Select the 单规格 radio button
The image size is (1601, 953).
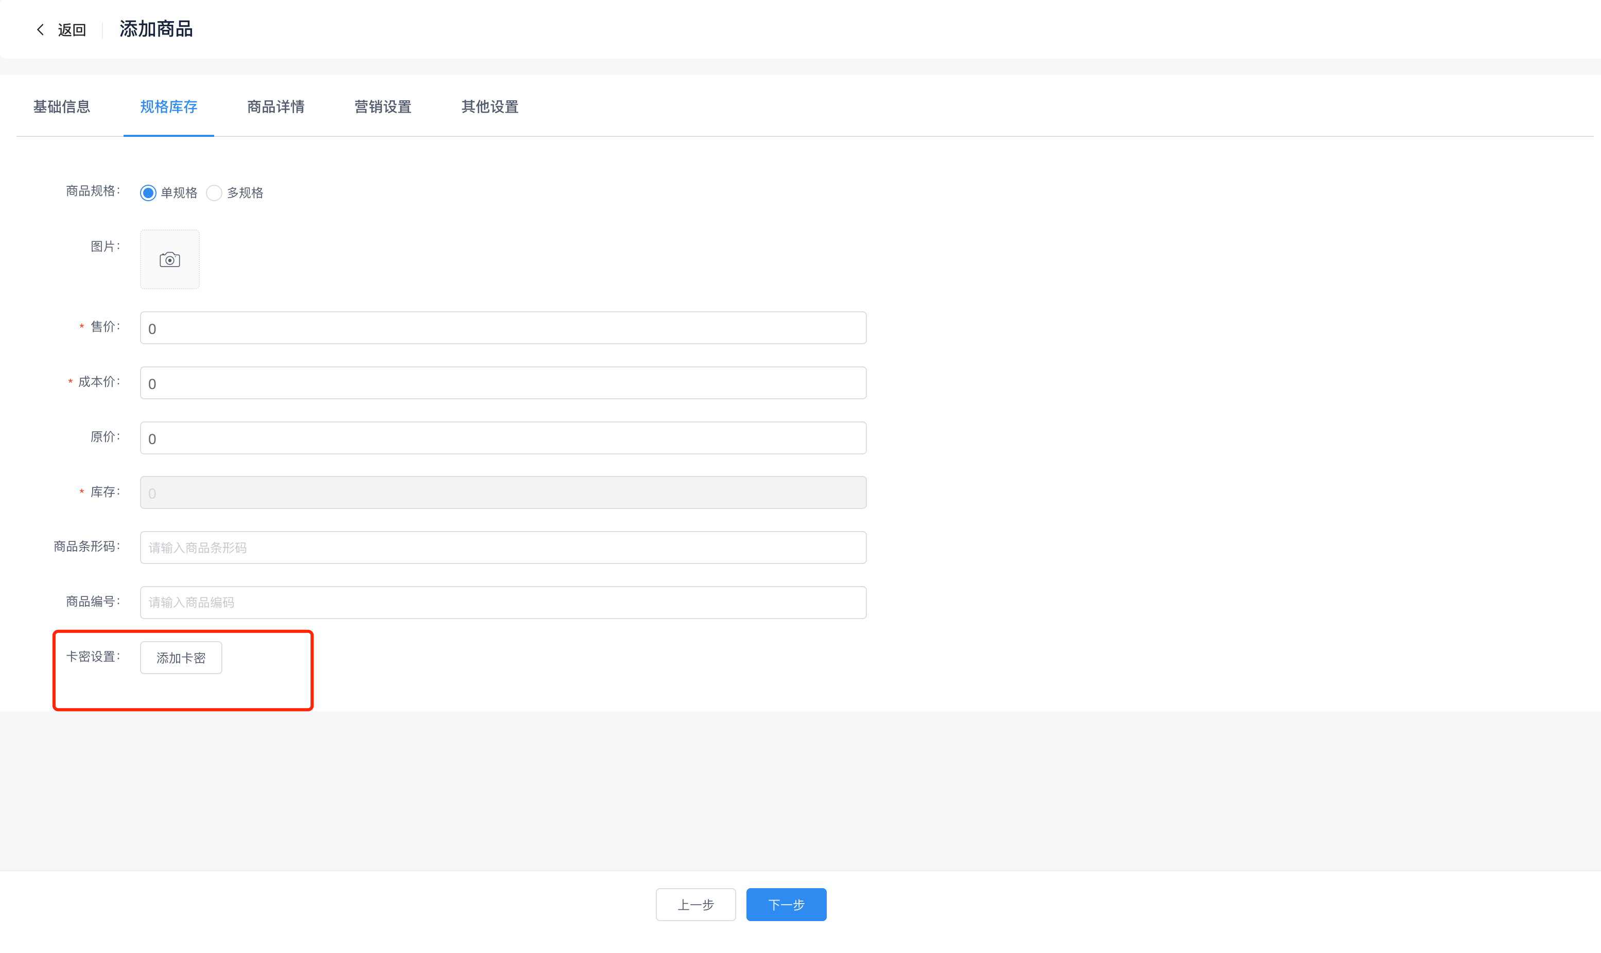pyautogui.click(x=148, y=192)
